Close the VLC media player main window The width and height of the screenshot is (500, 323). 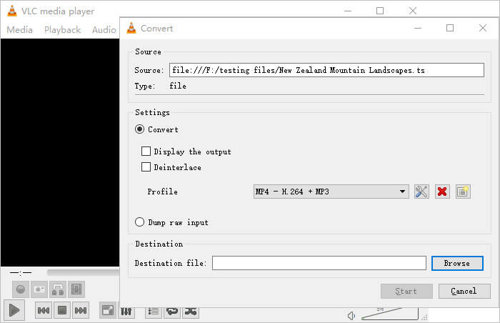coord(413,11)
